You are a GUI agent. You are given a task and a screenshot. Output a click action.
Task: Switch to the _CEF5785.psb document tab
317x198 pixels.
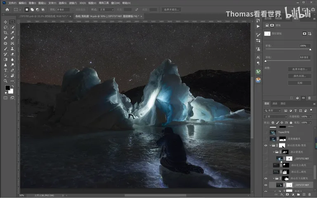tap(43, 16)
